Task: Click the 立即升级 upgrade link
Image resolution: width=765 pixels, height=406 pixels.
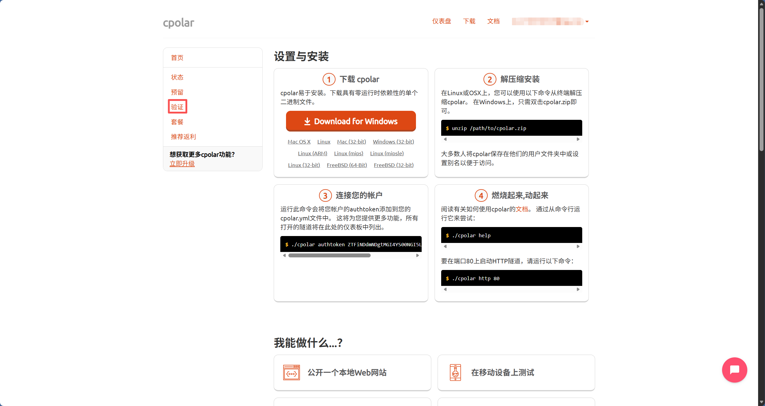Action: [x=182, y=164]
